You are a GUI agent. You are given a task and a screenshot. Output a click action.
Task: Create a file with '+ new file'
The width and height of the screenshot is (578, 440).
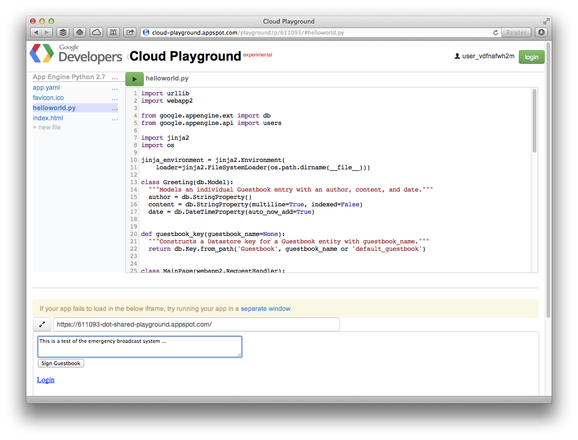(47, 127)
